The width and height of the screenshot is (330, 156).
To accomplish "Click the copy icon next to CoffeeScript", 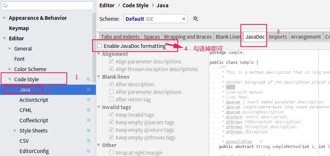I will coord(89,120).
